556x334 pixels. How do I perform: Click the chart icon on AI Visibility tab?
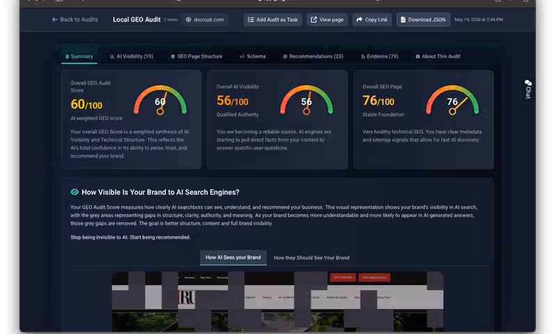[x=112, y=56]
